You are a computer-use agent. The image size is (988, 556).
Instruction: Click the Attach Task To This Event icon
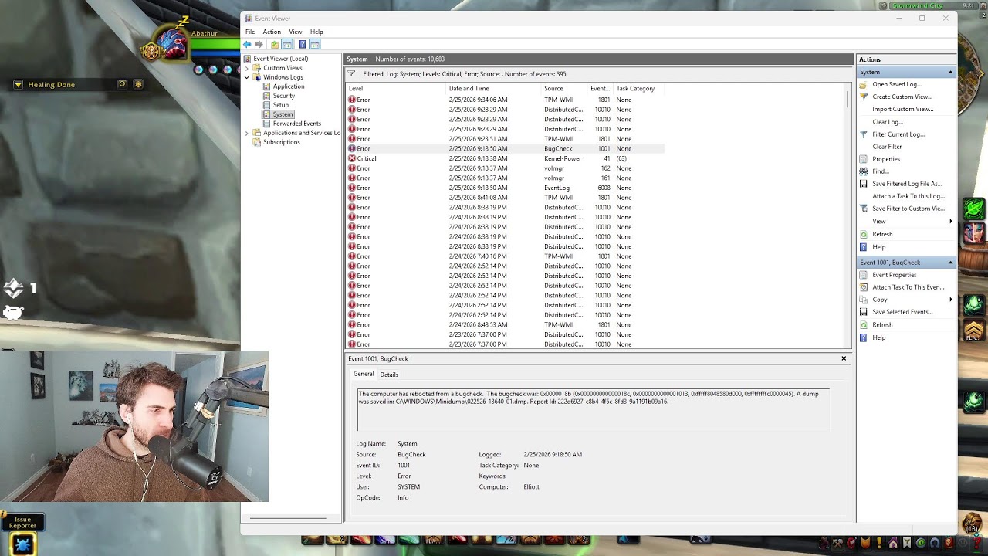click(x=864, y=287)
